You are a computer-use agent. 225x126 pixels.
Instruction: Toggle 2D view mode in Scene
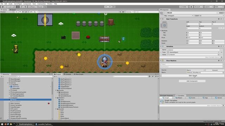[x=17, y=12]
